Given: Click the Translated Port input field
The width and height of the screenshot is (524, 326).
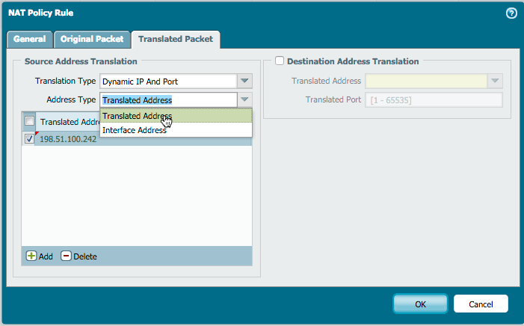Looking at the screenshot, I should pyautogui.click(x=434, y=100).
